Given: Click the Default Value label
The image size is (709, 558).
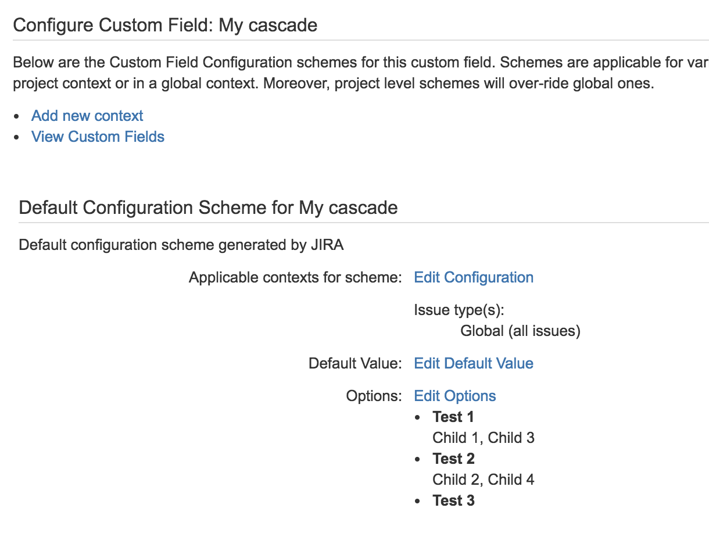Looking at the screenshot, I should click(355, 363).
